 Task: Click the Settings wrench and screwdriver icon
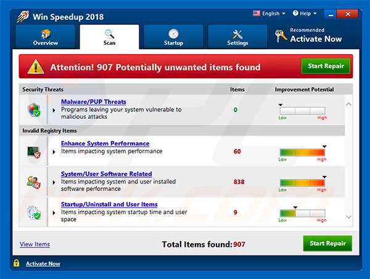(x=237, y=34)
